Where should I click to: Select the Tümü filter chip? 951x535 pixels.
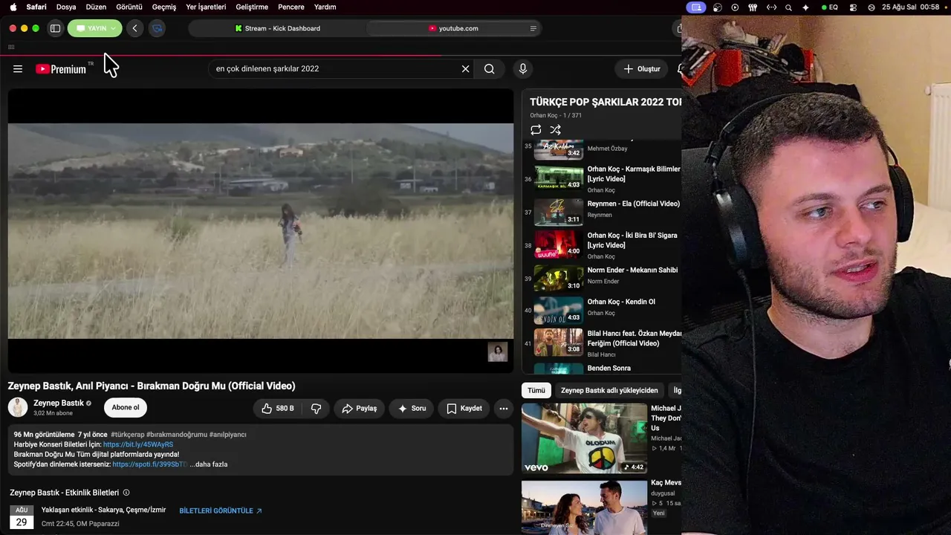pos(536,390)
